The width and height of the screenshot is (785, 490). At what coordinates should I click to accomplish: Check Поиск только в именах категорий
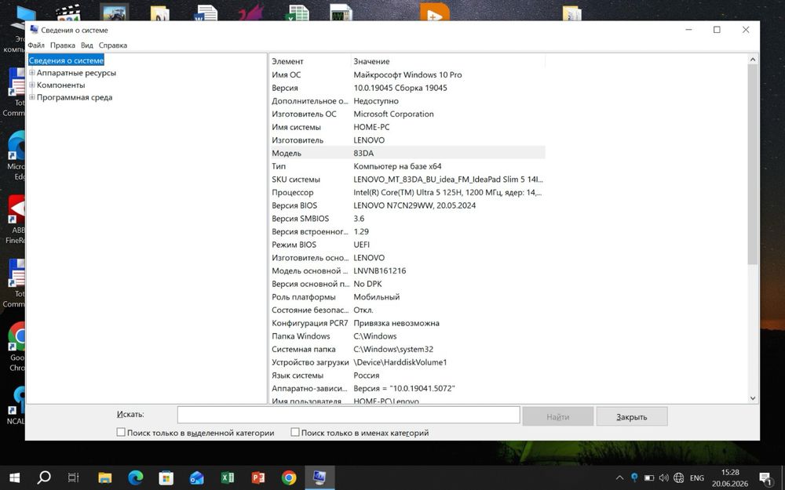295,432
